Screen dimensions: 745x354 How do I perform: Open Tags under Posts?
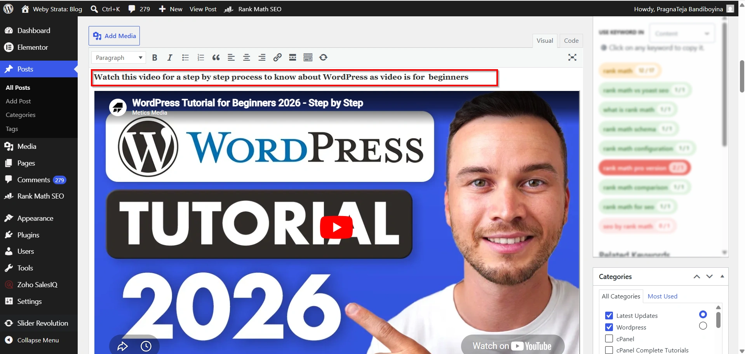[12, 129]
